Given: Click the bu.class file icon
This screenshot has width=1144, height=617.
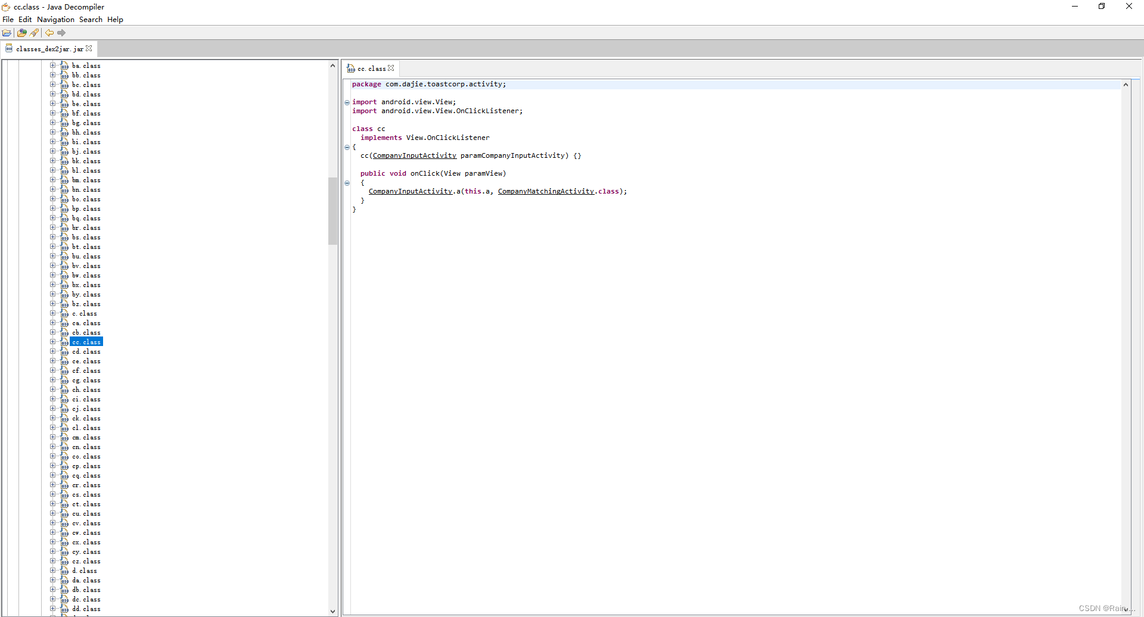Looking at the screenshot, I should 64,256.
